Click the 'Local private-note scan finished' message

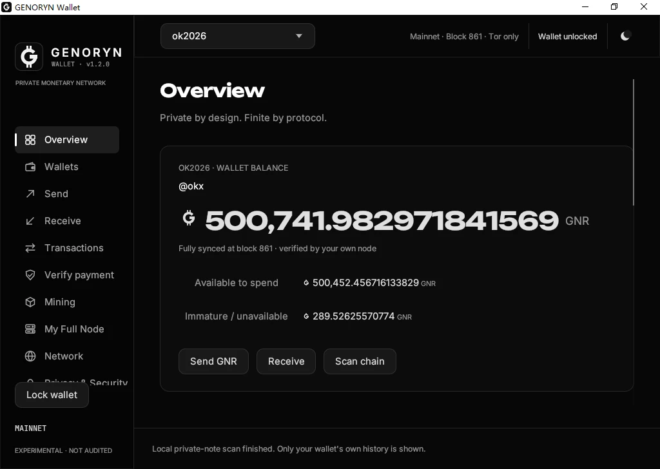pyautogui.click(x=289, y=449)
